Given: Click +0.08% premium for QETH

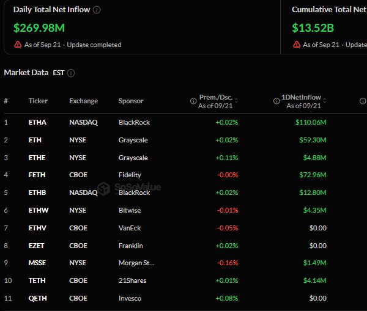Looking at the screenshot, I should pyautogui.click(x=227, y=298).
